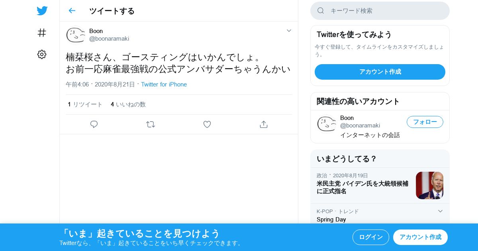The width and height of the screenshot is (478, 251).
Task: View the 1 リツイート list
Action: coord(85,104)
